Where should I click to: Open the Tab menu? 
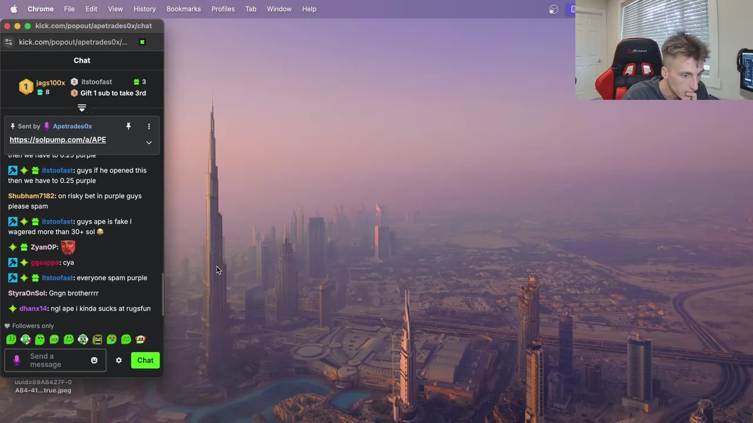251,9
